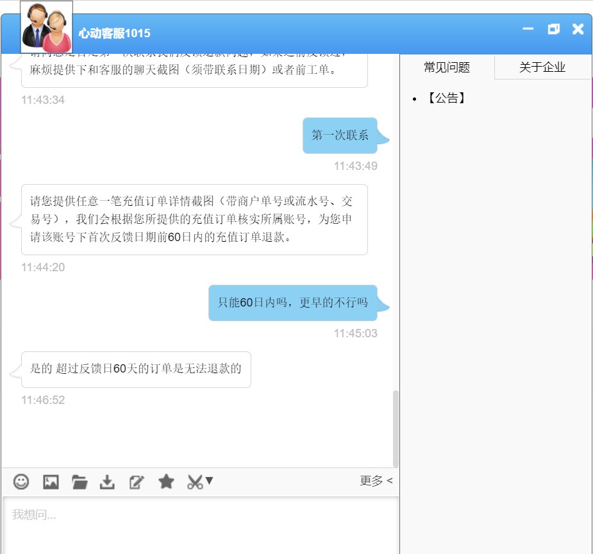Click the 心动客服1015 title bar text

(113, 32)
